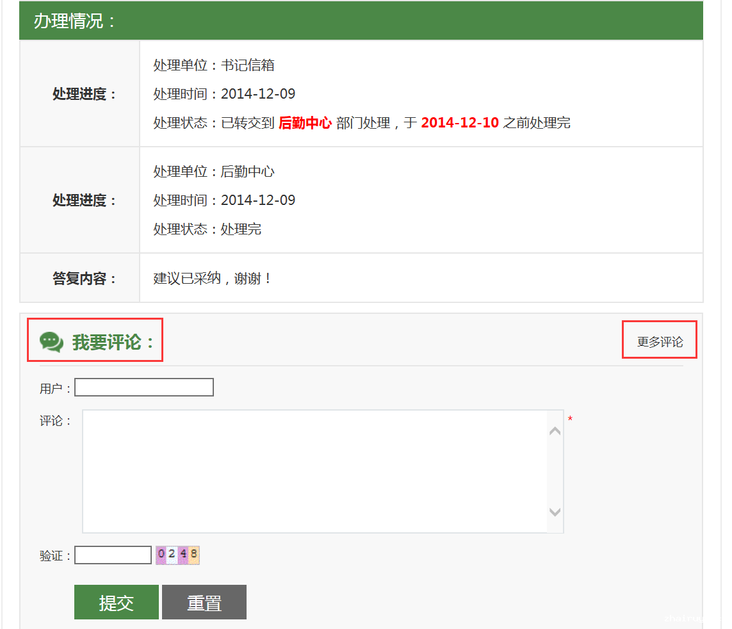Focus the 验证 code input box
The height and width of the screenshot is (629, 732).
click(x=113, y=555)
